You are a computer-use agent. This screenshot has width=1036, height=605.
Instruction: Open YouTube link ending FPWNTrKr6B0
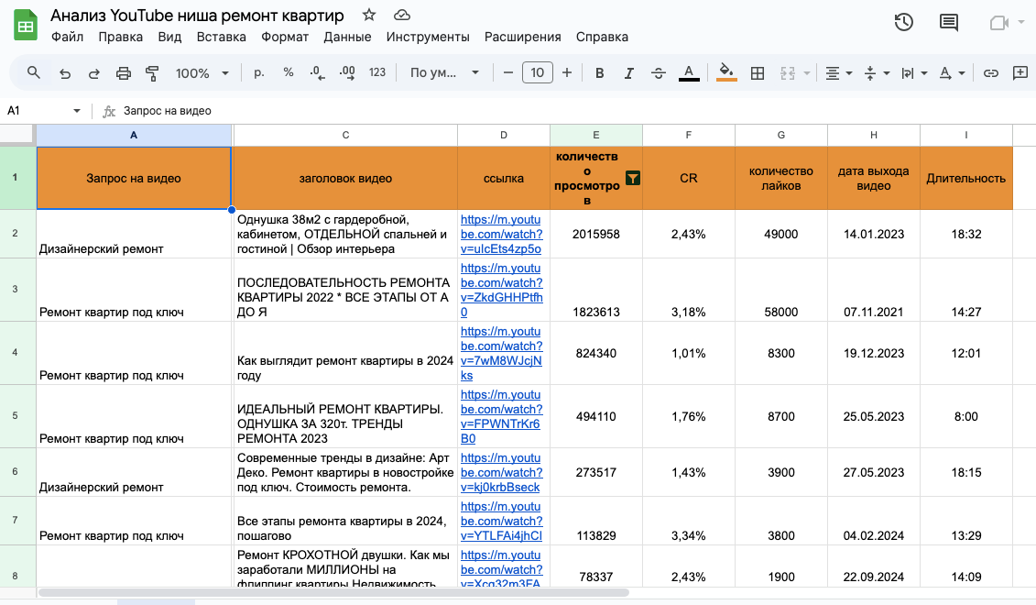[501, 416]
